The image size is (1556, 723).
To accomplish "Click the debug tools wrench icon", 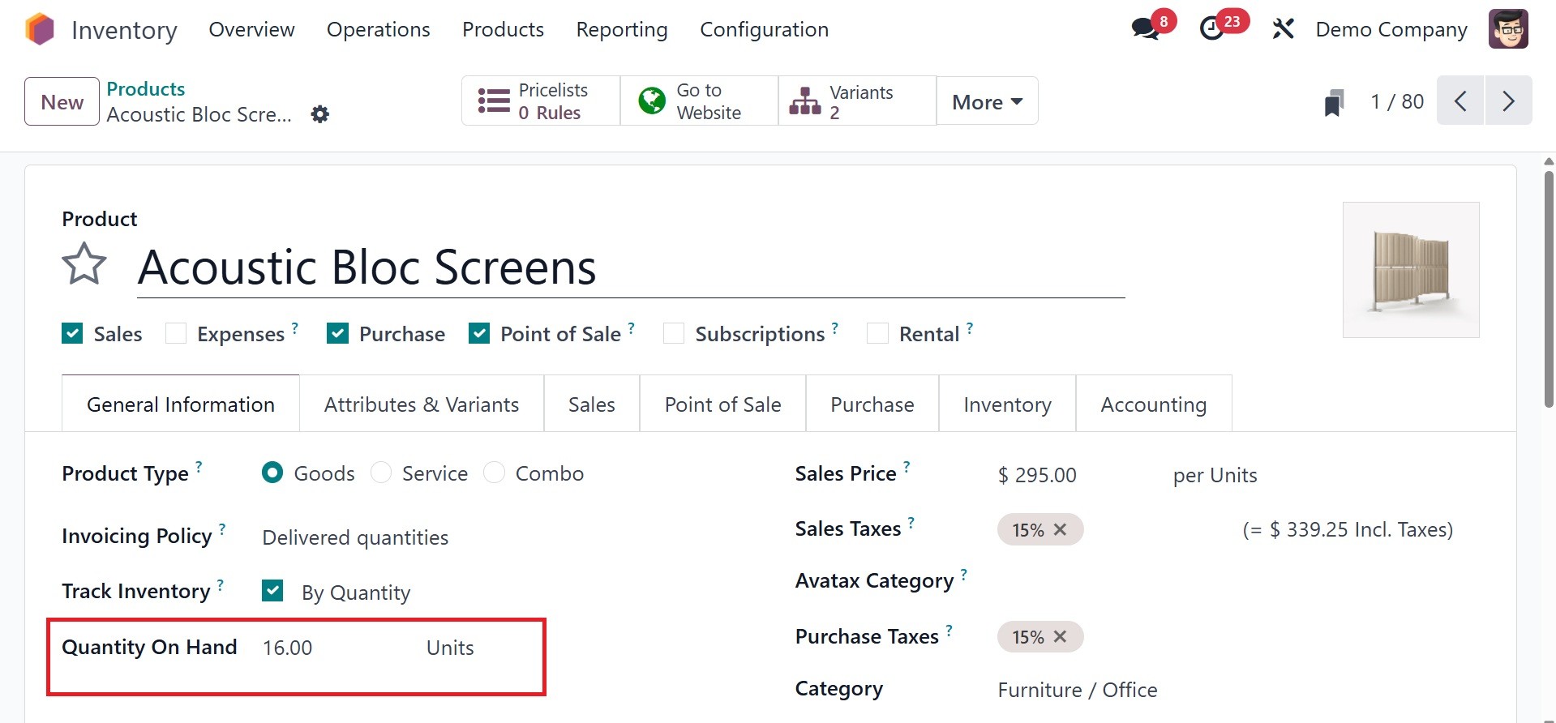I will 1283,30.
